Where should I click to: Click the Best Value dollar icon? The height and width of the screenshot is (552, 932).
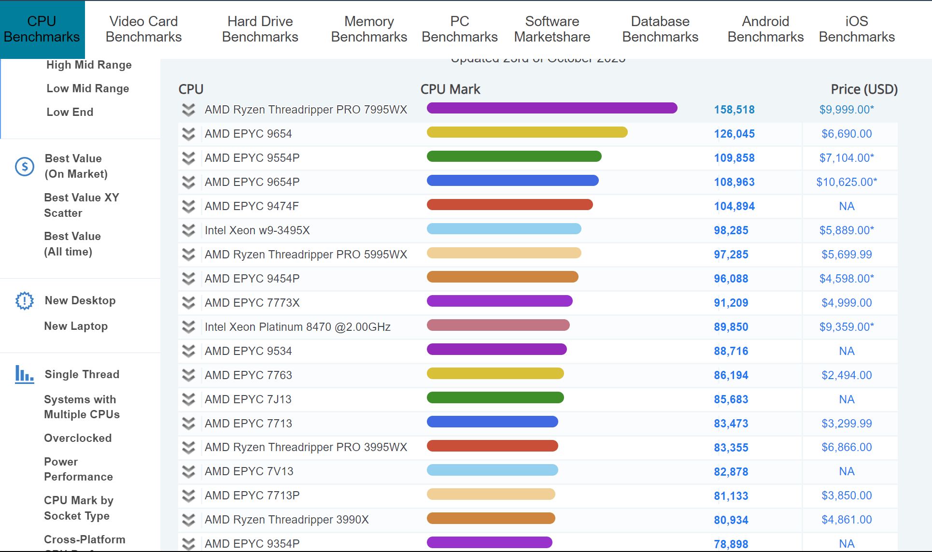click(x=25, y=167)
